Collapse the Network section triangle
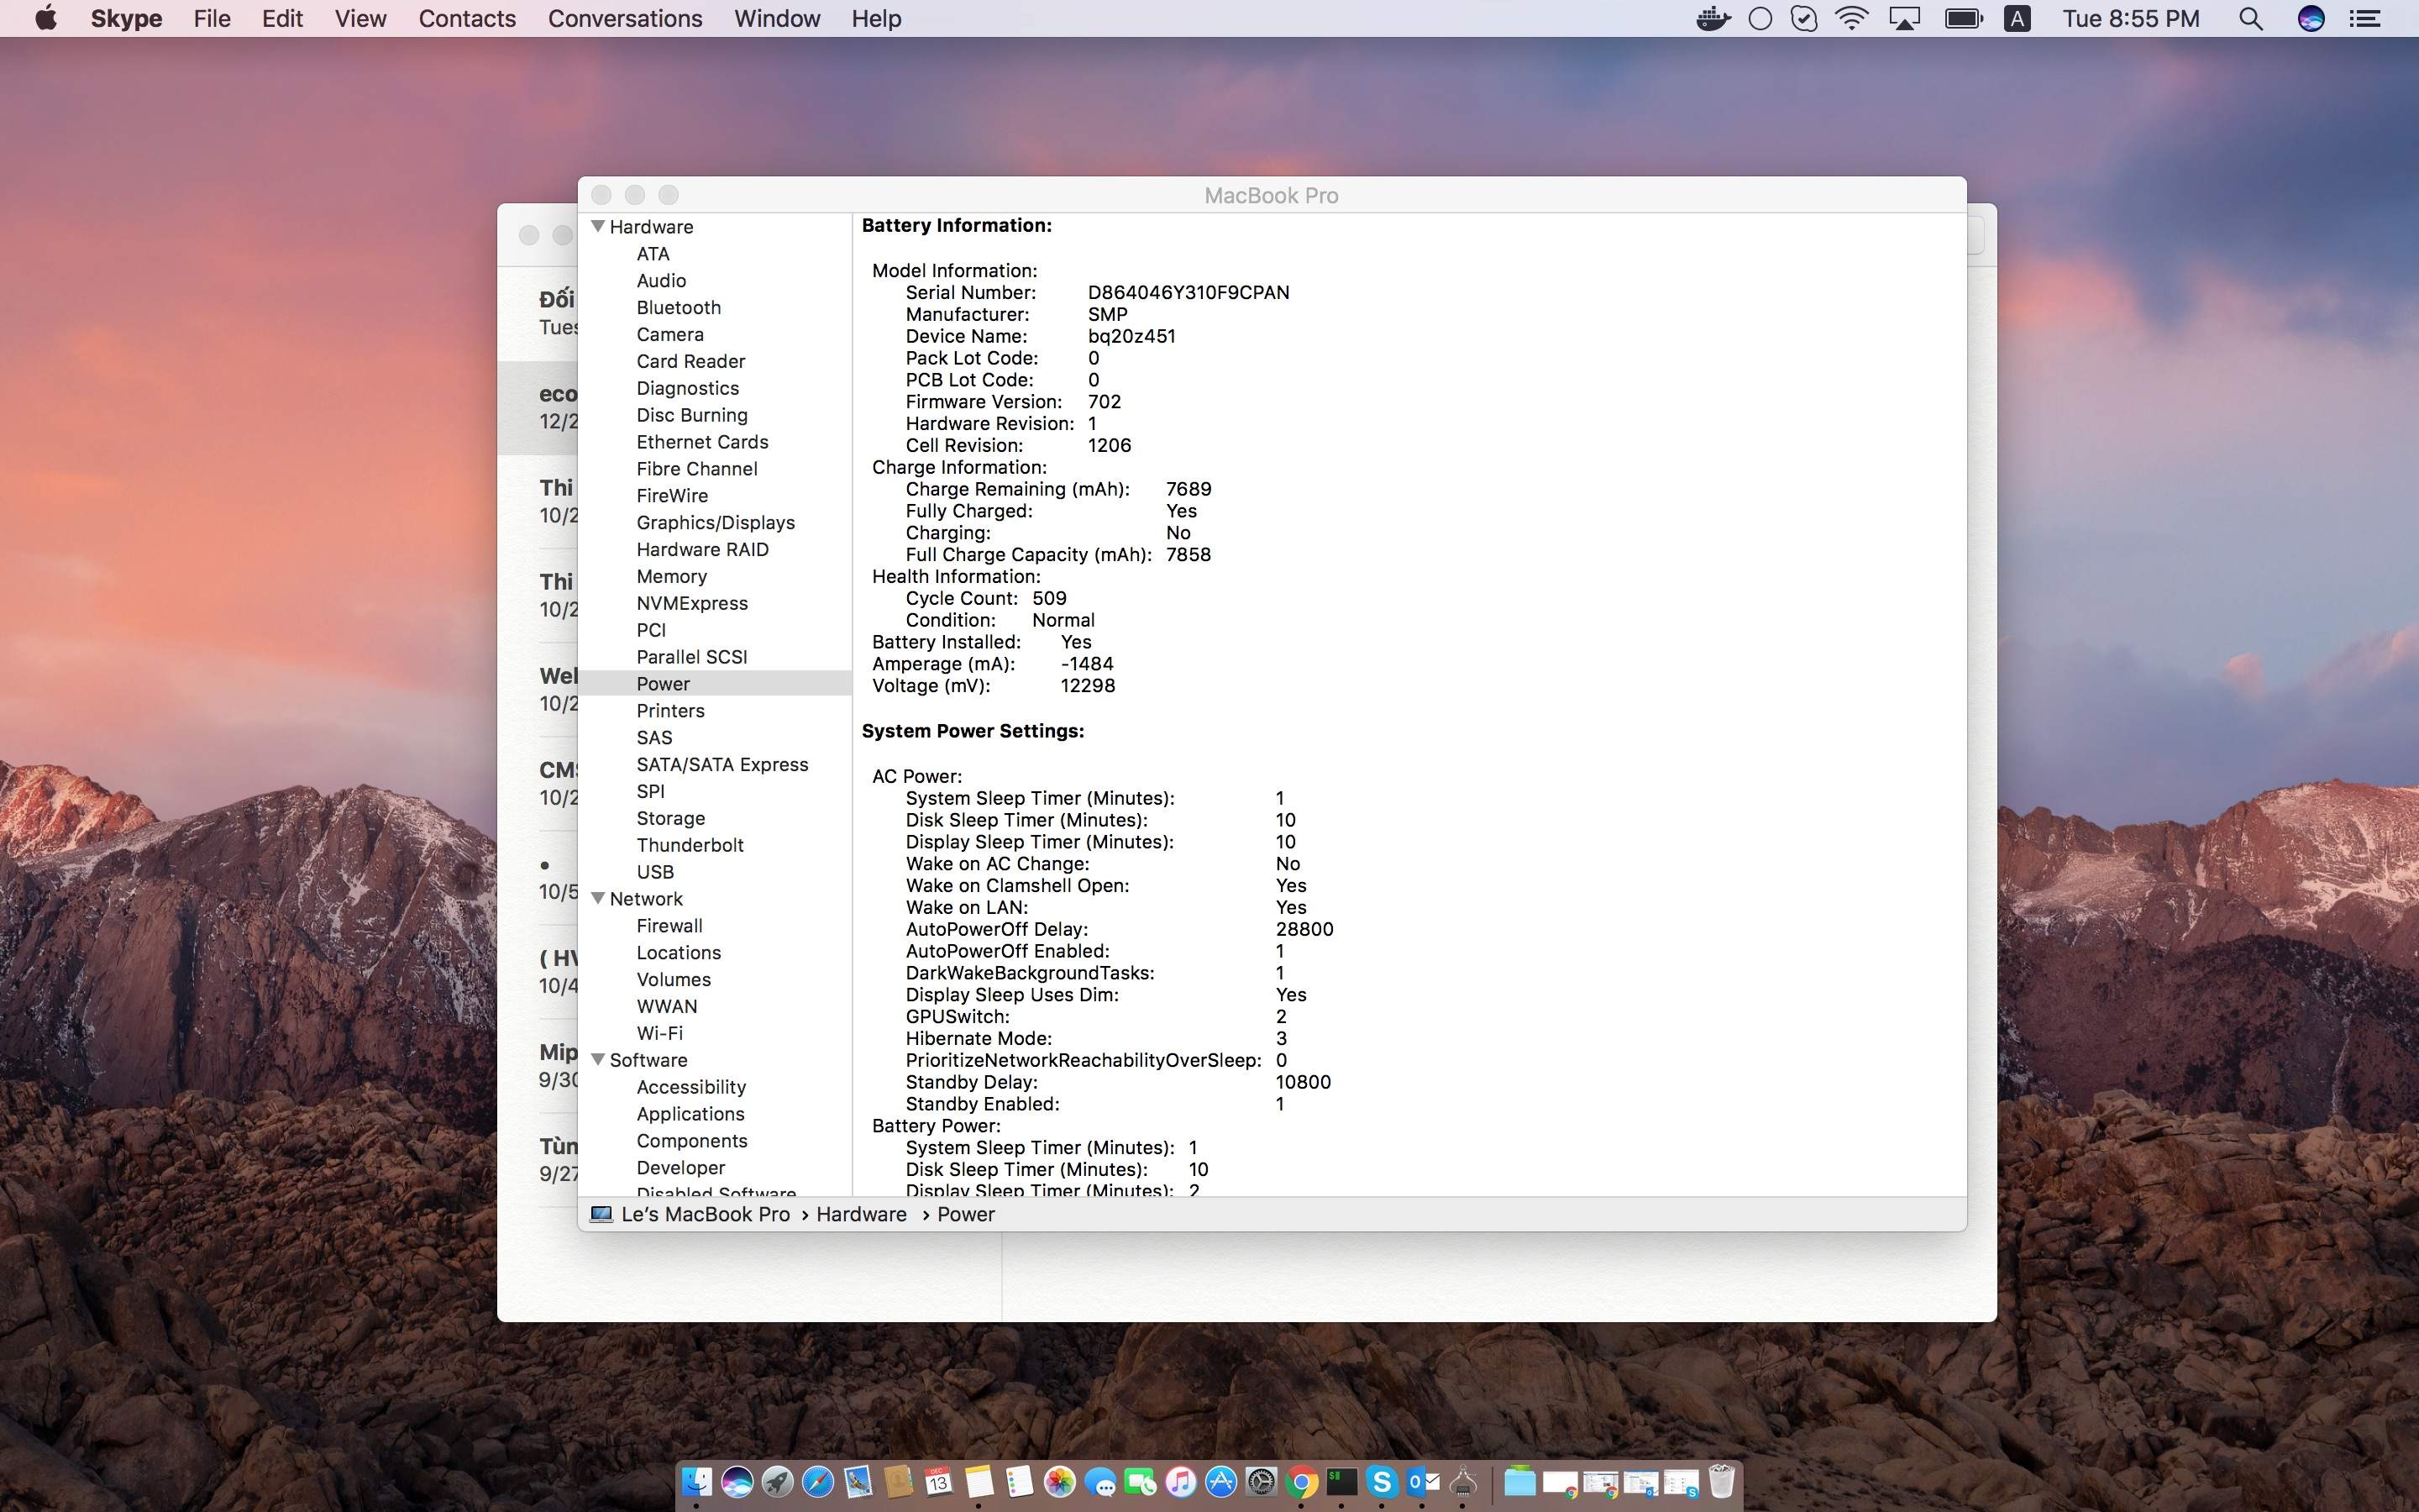Image resolution: width=2419 pixels, height=1512 pixels. 598,898
